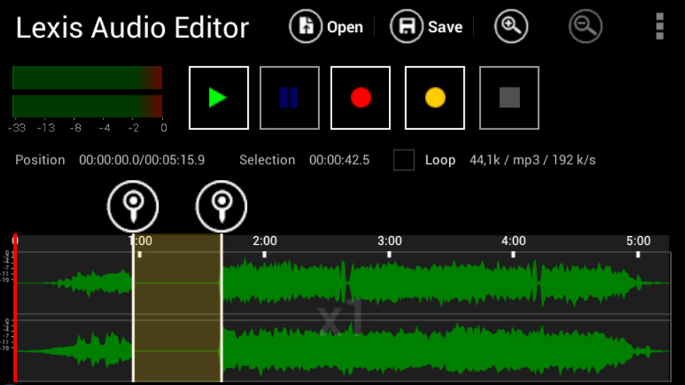Click the Save disk icon
685x385 pixels.
[406, 26]
